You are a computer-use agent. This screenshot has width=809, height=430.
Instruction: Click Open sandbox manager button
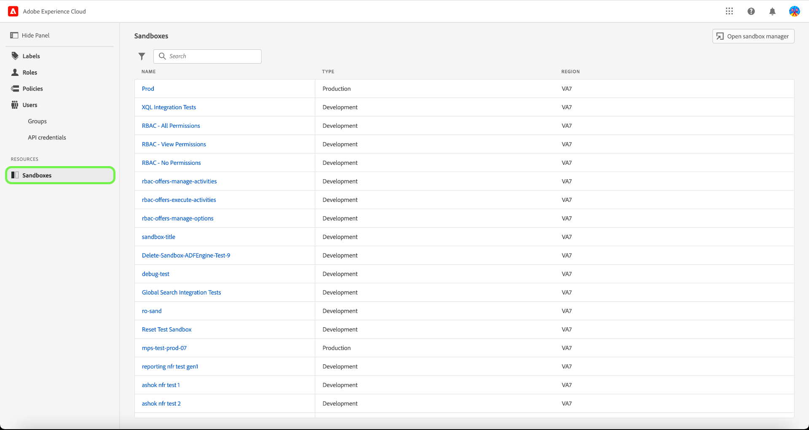pyautogui.click(x=753, y=36)
